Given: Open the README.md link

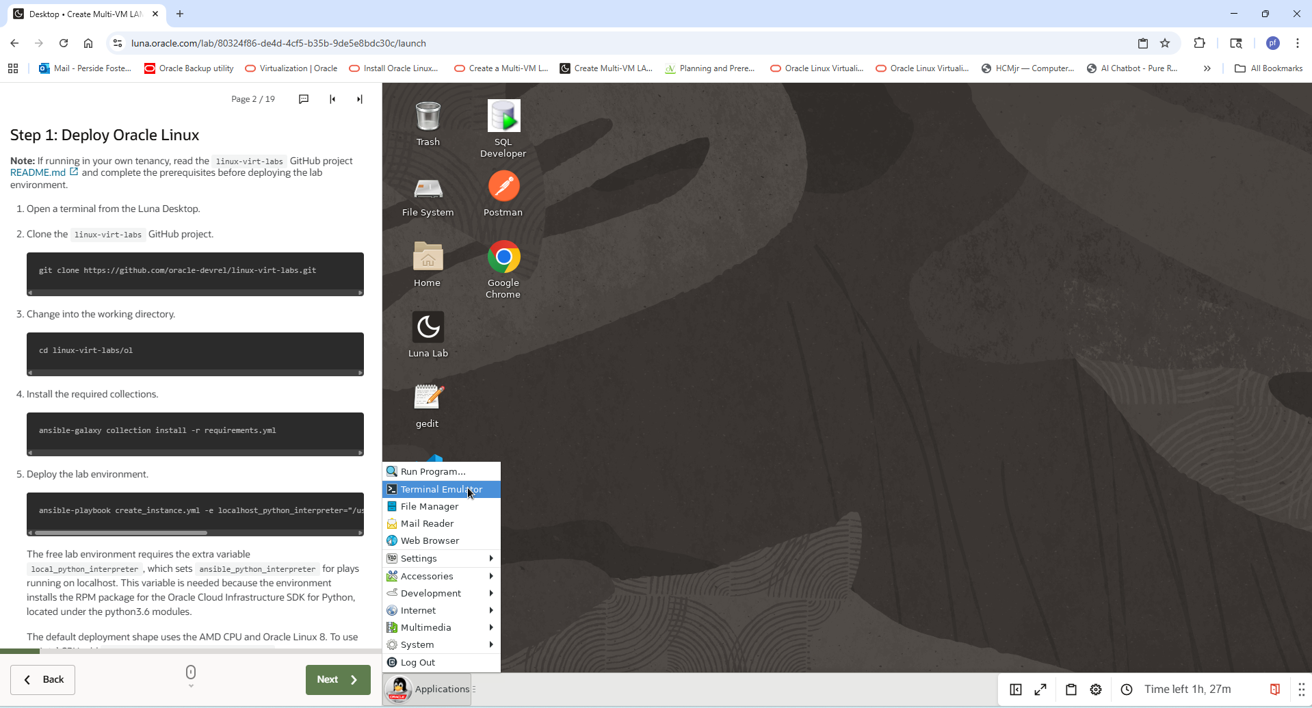Looking at the screenshot, I should [38, 172].
